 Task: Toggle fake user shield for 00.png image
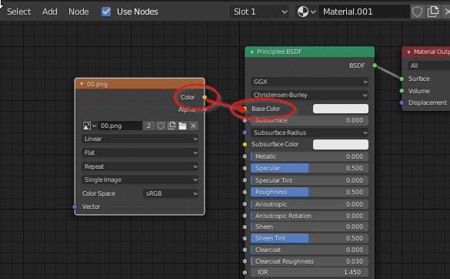tap(161, 126)
